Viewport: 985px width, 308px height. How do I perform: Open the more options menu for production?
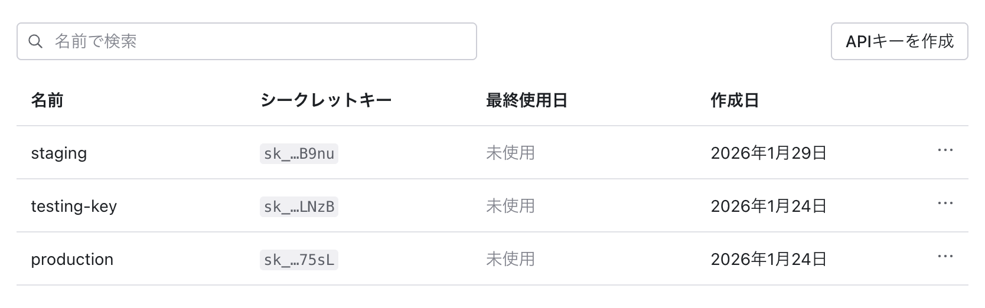click(945, 257)
